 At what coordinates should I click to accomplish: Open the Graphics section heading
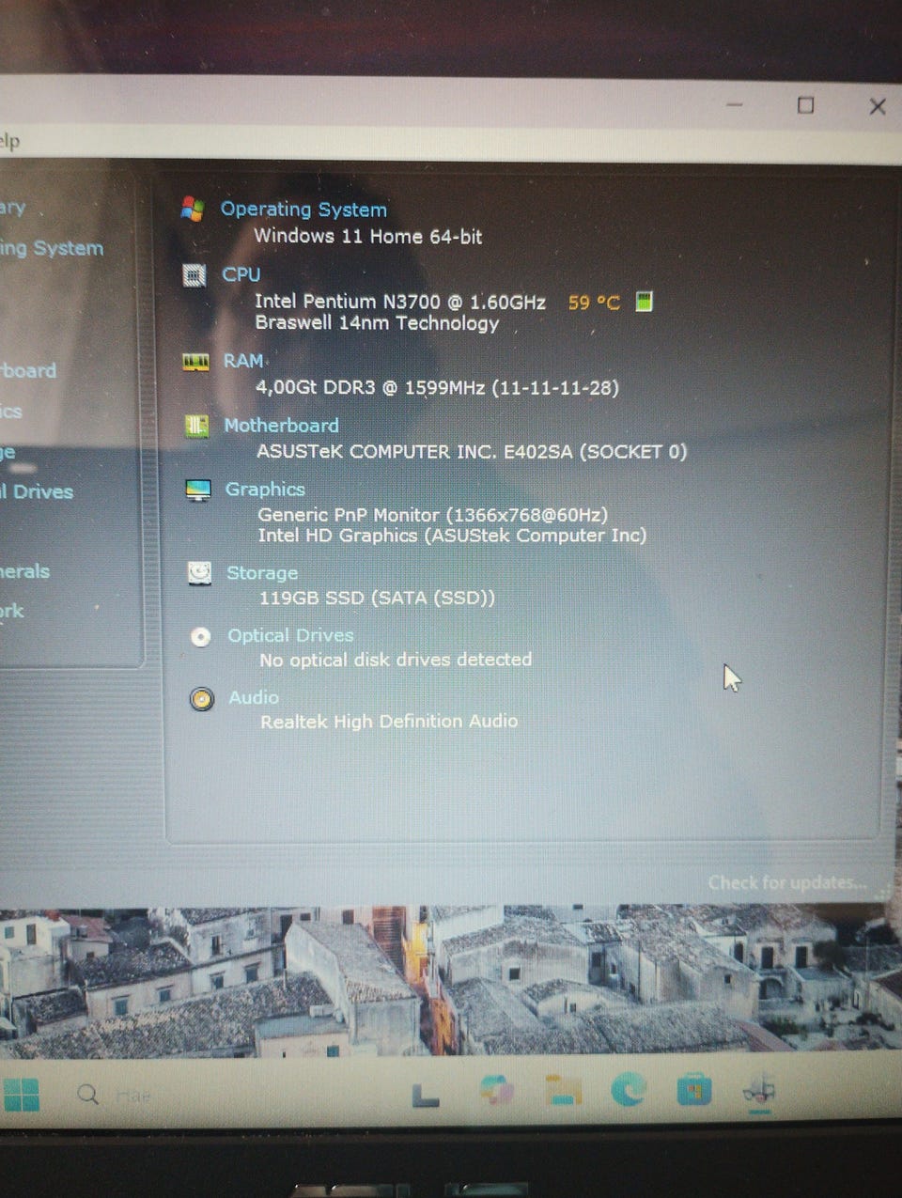tap(265, 490)
